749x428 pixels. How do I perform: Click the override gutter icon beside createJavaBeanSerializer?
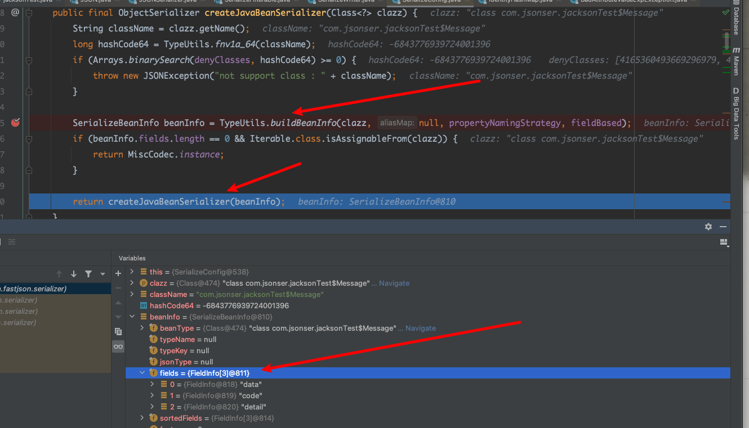pos(15,12)
